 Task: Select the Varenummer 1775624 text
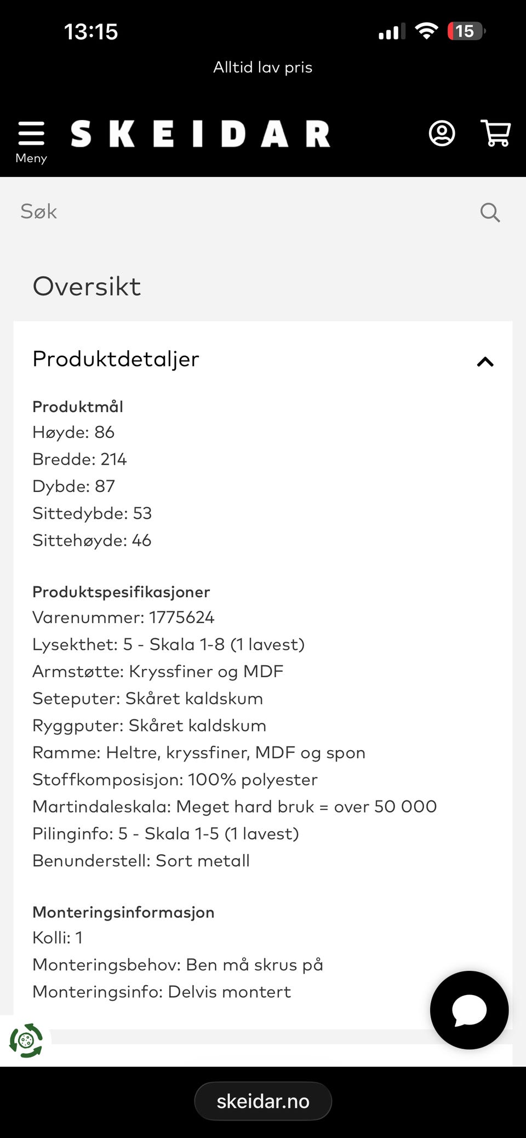click(123, 617)
